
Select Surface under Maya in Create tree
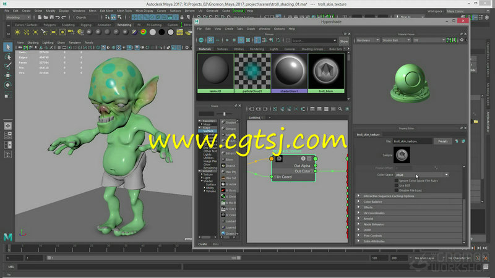pyautogui.click(x=208, y=131)
